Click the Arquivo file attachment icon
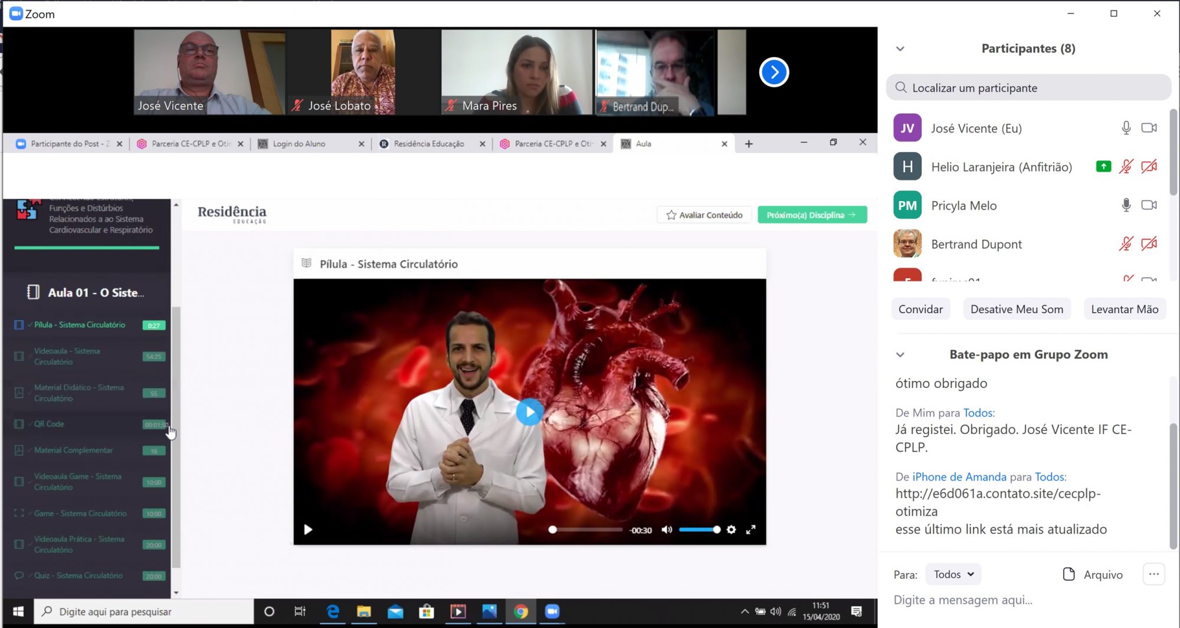 (x=1068, y=574)
